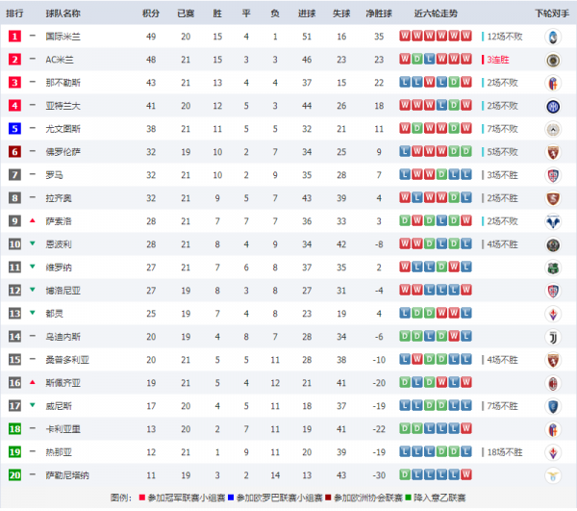Click 下轮对手 column header
Screen dimensions: 577x511
552,13
